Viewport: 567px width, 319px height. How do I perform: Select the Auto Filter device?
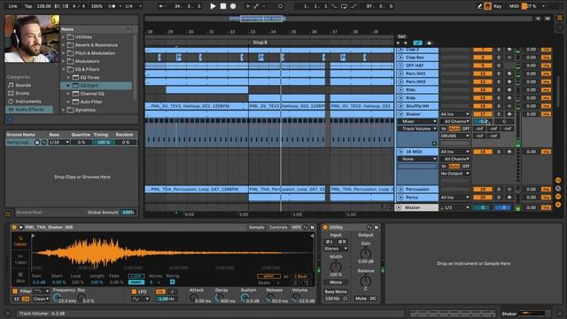coord(91,102)
